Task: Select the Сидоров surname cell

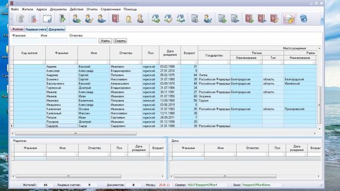Action: click(62, 126)
